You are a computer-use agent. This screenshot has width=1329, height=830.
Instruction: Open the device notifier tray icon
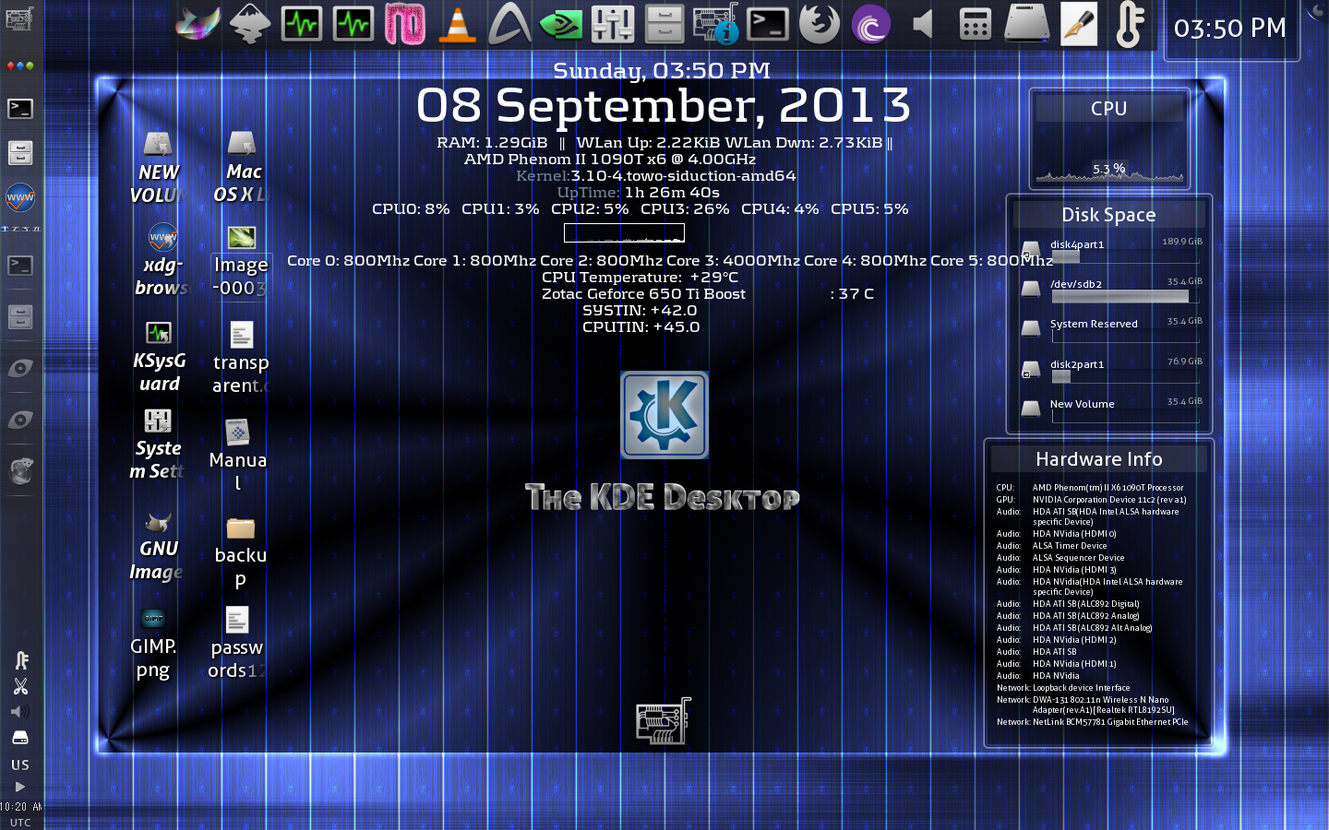point(20,738)
